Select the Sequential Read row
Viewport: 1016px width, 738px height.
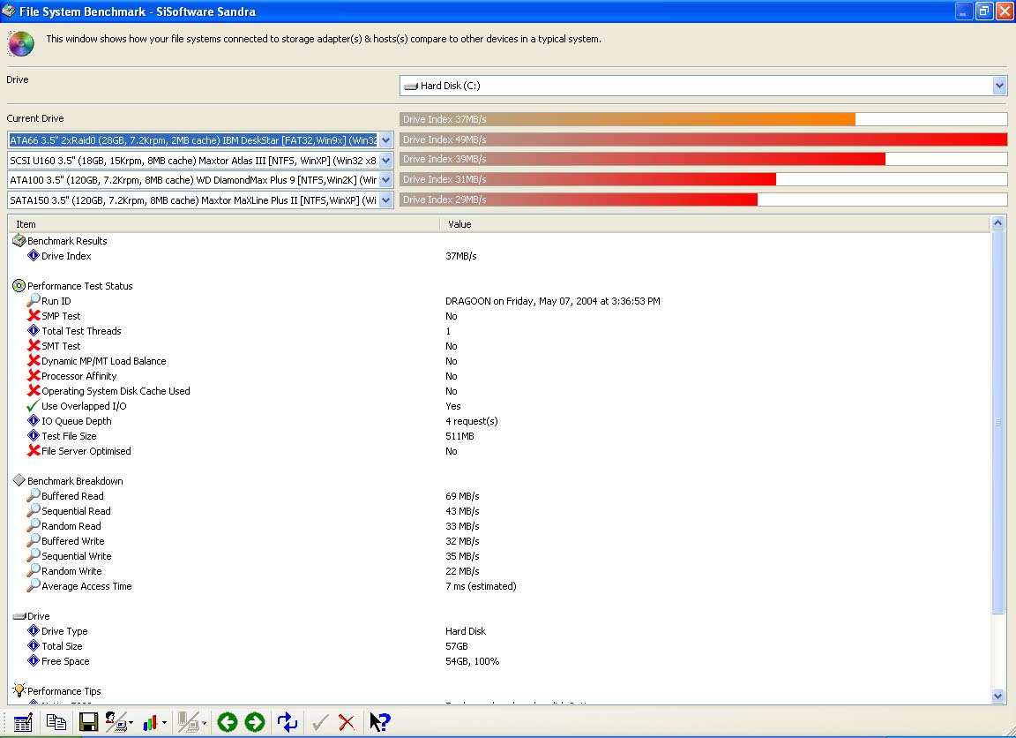pyautogui.click(x=499, y=511)
